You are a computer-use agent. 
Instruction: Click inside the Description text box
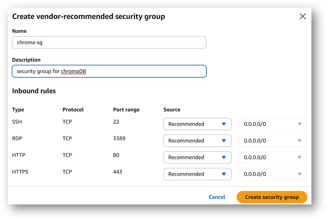click(x=109, y=71)
